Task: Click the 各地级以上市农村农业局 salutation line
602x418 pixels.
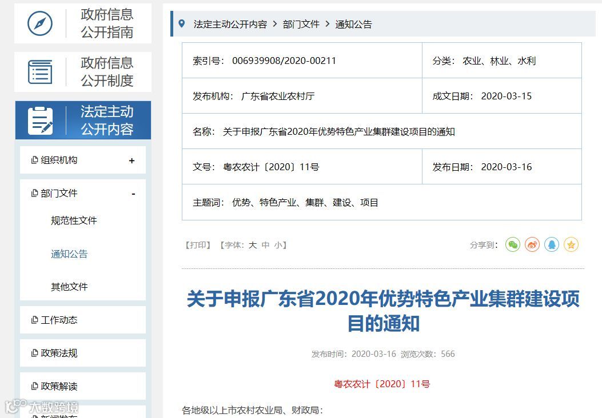Action: click(x=253, y=410)
